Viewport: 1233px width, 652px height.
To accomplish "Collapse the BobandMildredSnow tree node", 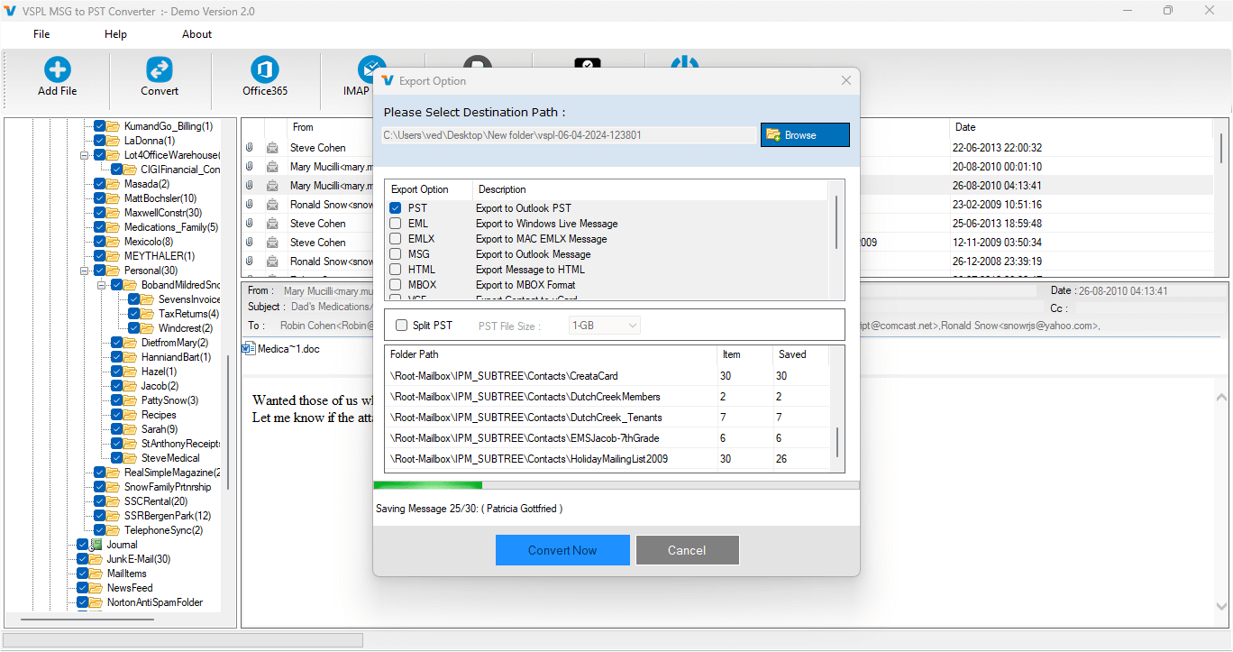I will click(102, 285).
